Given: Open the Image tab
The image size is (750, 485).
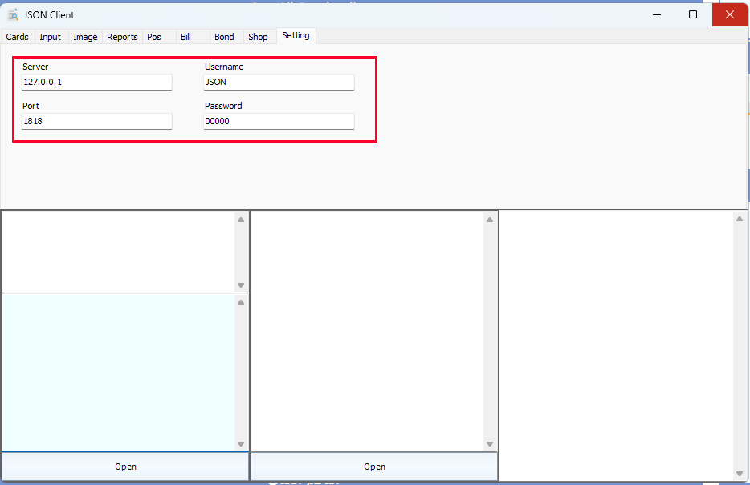Looking at the screenshot, I should (85, 37).
